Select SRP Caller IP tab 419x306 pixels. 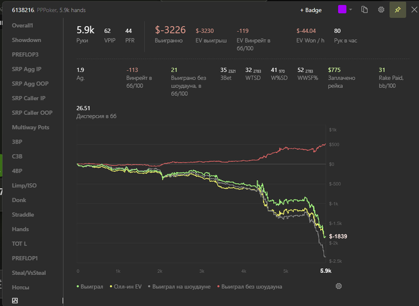(29, 98)
